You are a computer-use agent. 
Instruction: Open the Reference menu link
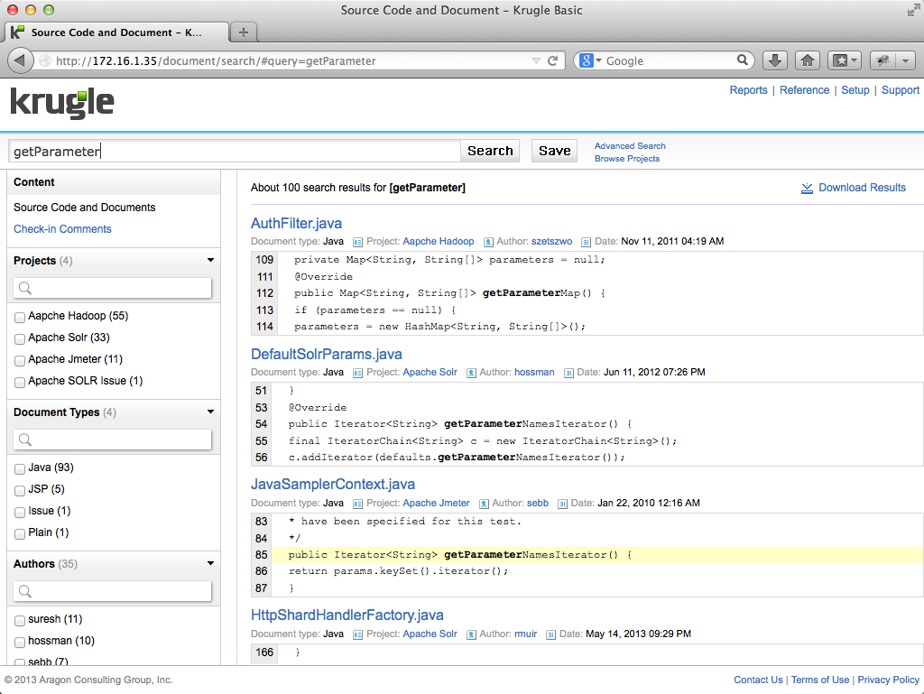click(804, 90)
